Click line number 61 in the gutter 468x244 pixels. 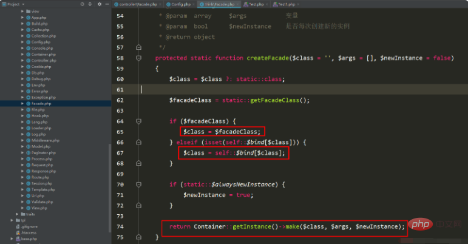(x=120, y=90)
